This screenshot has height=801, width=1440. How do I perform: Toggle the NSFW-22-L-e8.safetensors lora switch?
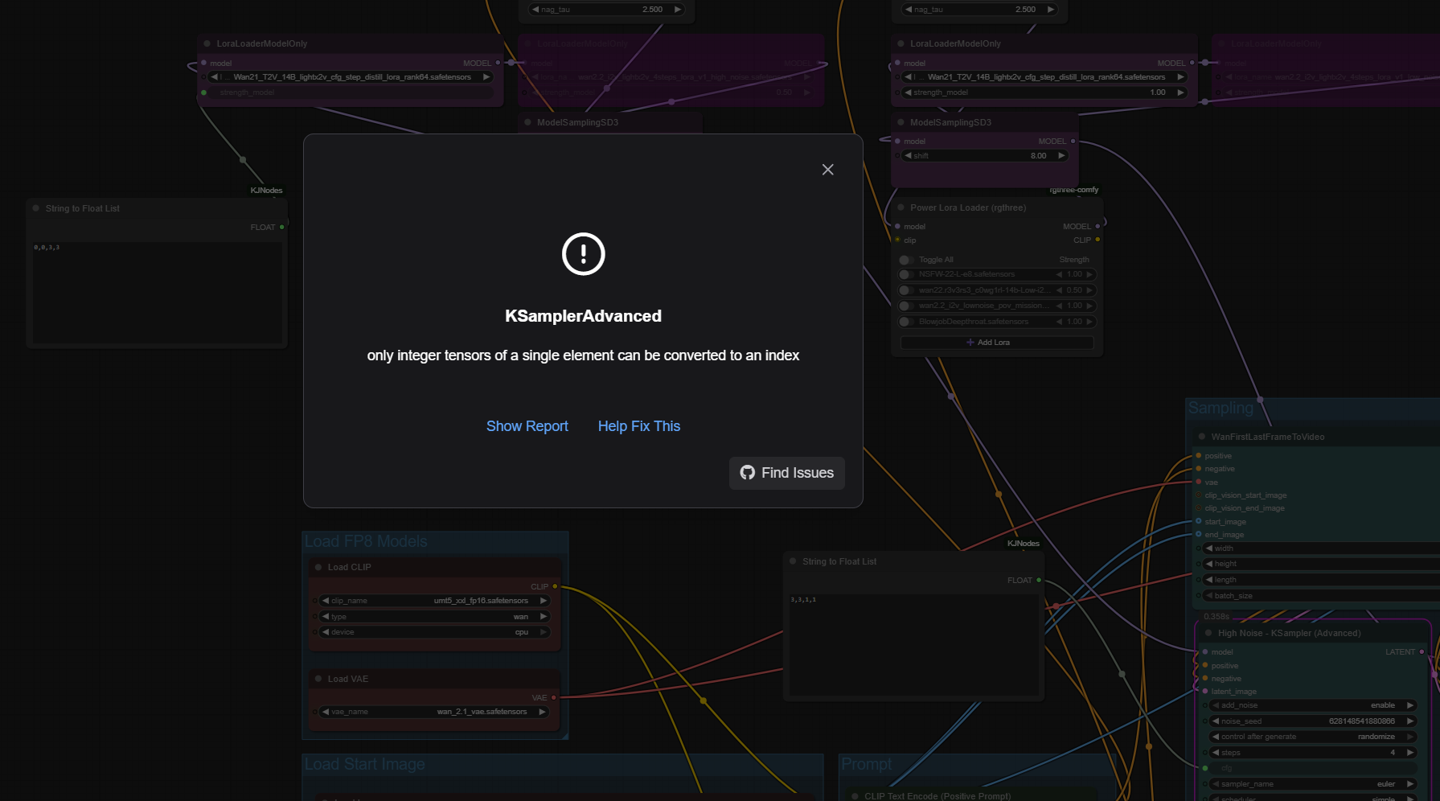coord(906,274)
